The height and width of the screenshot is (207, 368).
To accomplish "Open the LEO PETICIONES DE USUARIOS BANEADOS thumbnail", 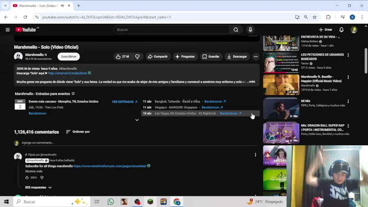I will click(x=281, y=62).
